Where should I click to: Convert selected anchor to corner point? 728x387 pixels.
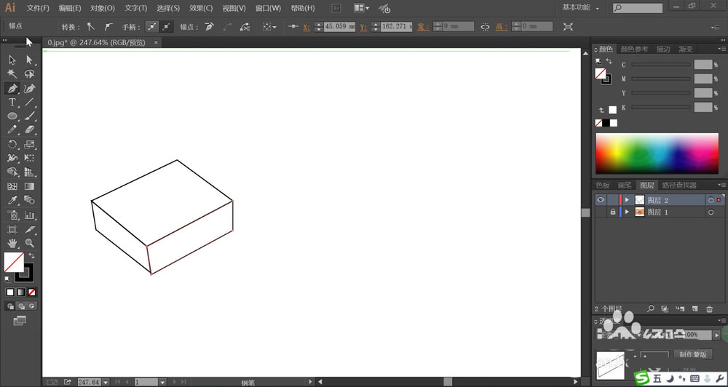(91, 26)
